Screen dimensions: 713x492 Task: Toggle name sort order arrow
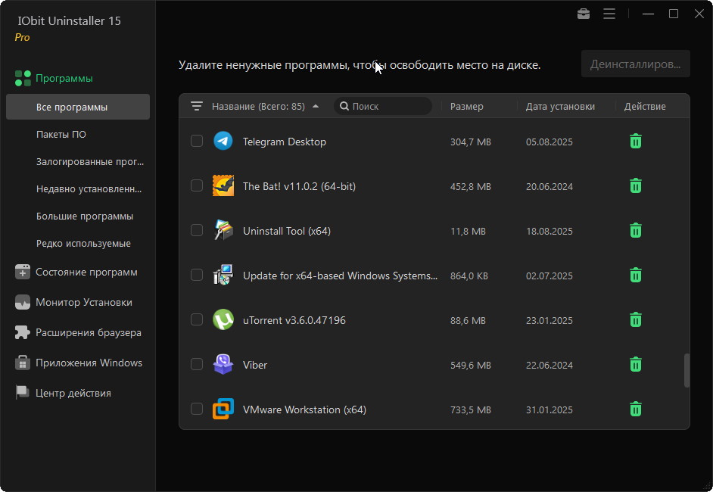click(316, 107)
